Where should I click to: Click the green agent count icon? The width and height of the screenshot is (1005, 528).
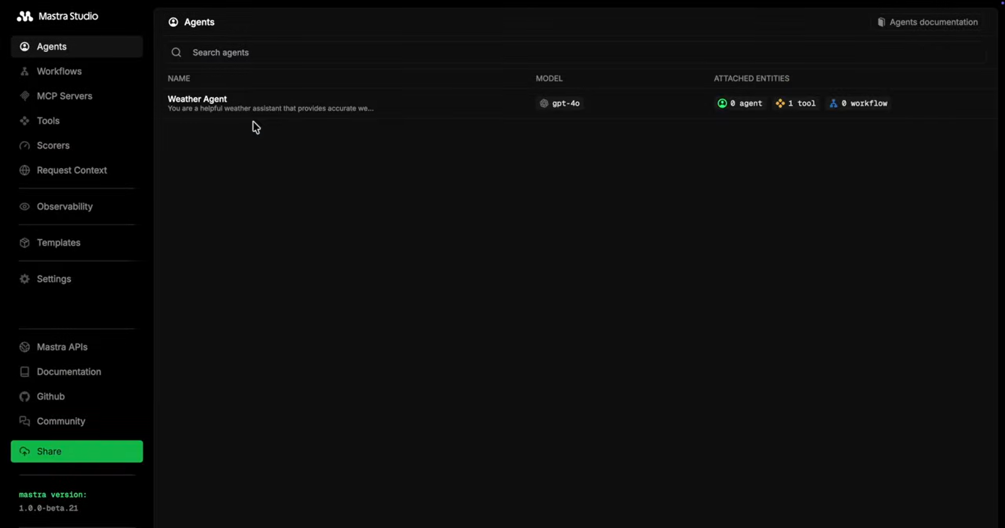point(722,103)
